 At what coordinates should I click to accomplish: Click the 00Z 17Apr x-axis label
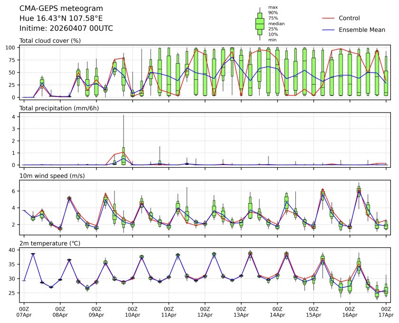point(386,312)
